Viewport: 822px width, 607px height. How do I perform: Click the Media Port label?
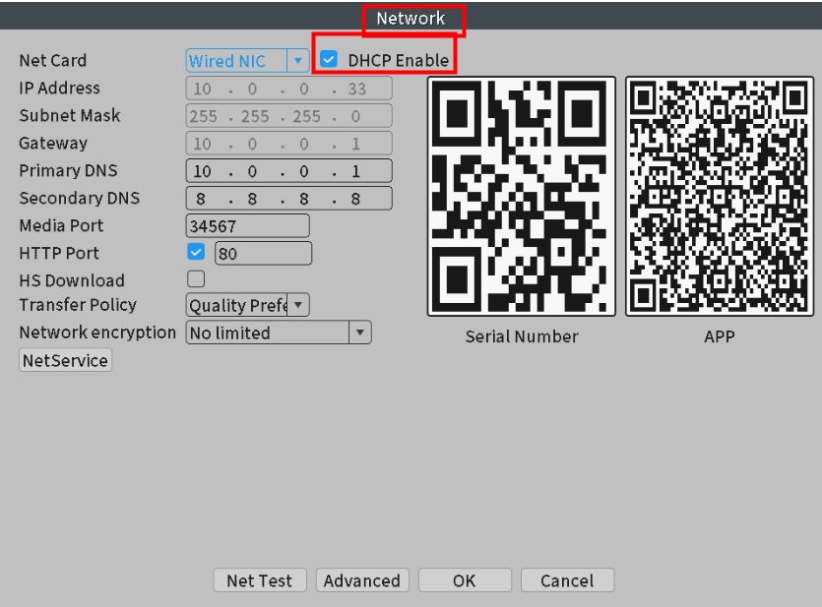point(61,225)
